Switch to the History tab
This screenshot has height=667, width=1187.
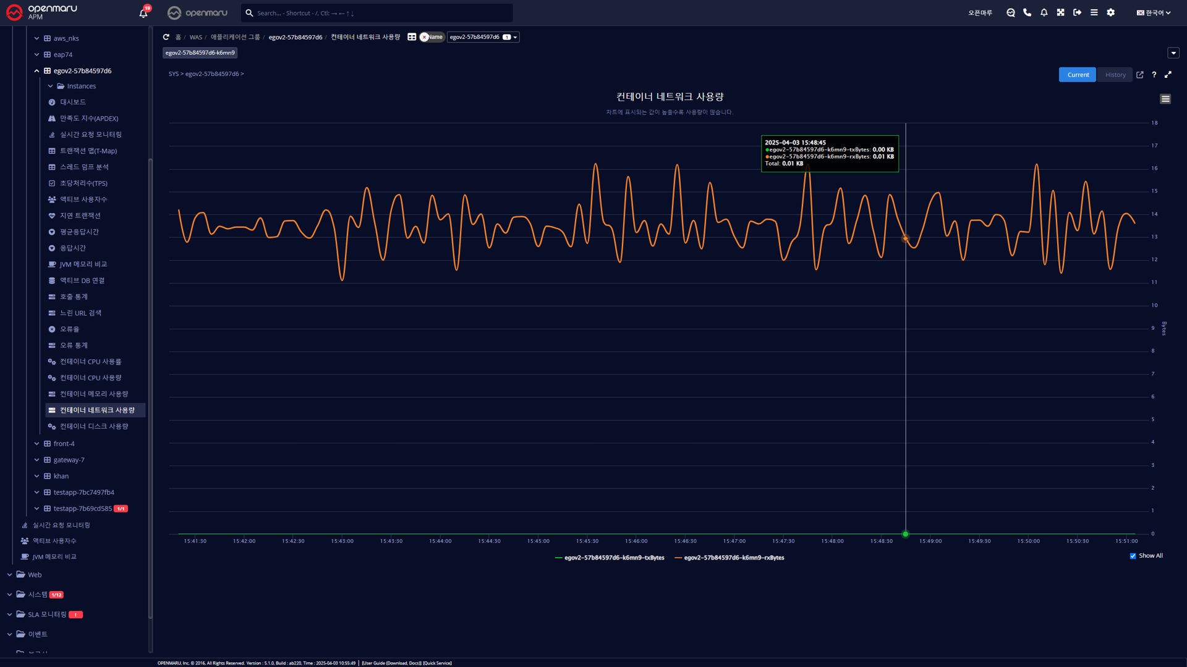(1115, 75)
